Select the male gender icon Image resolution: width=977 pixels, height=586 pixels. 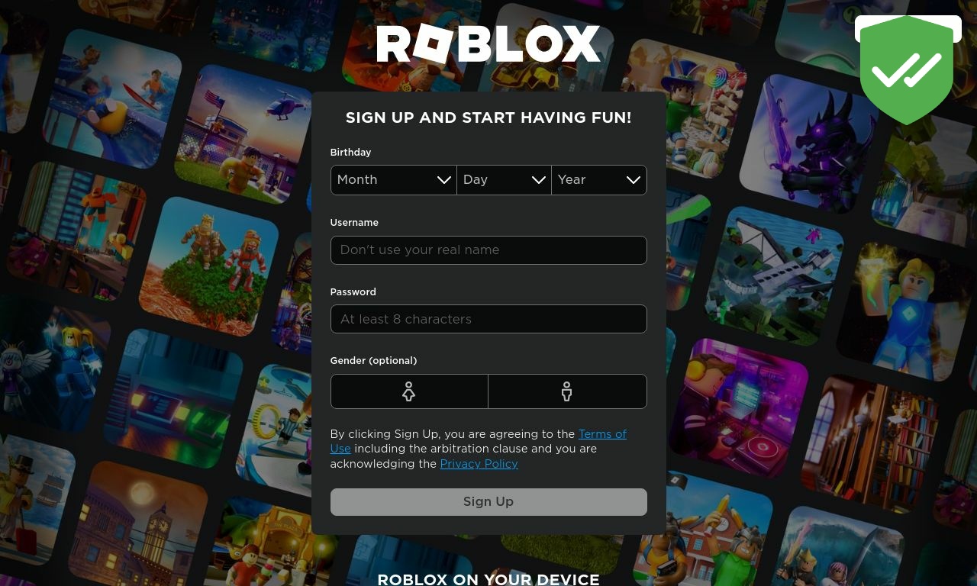click(567, 391)
